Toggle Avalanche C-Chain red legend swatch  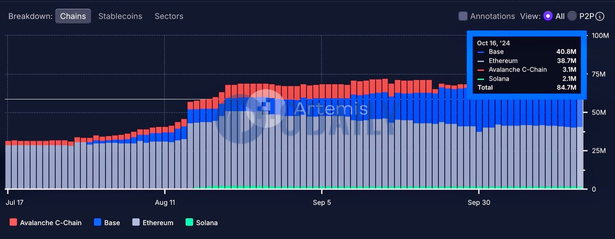pos(13,223)
